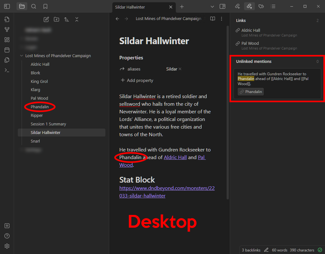Toggle the right sidebar icon

(222, 6)
